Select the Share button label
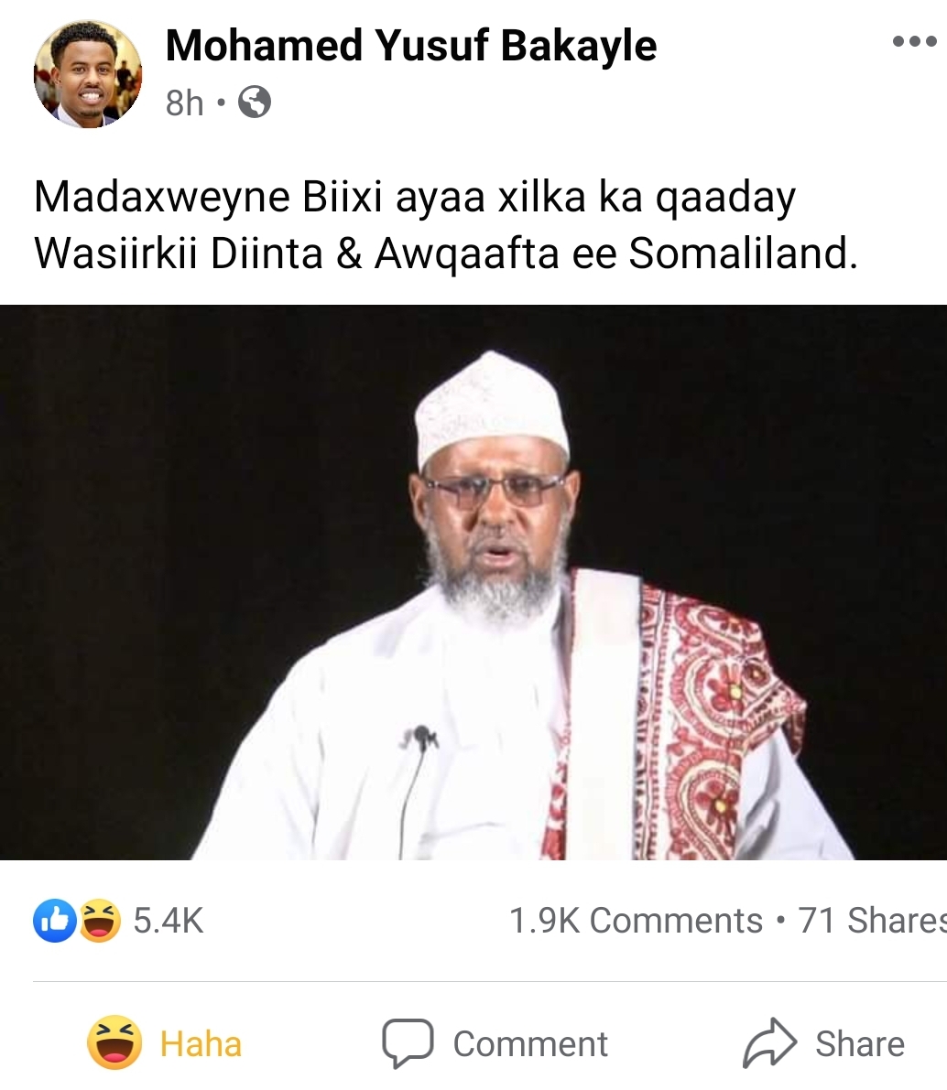This screenshot has height=1090, width=947. [x=860, y=1044]
